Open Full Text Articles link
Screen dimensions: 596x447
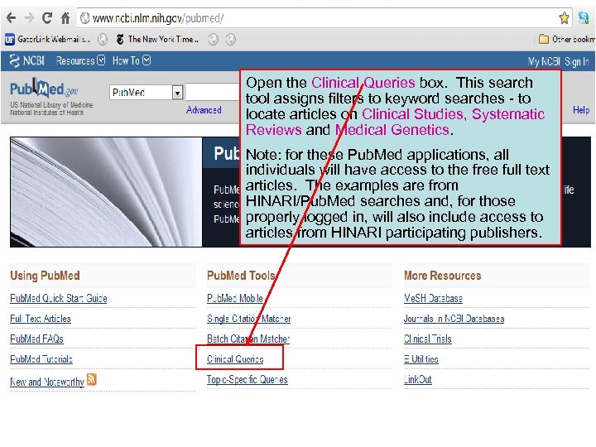pyautogui.click(x=41, y=319)
